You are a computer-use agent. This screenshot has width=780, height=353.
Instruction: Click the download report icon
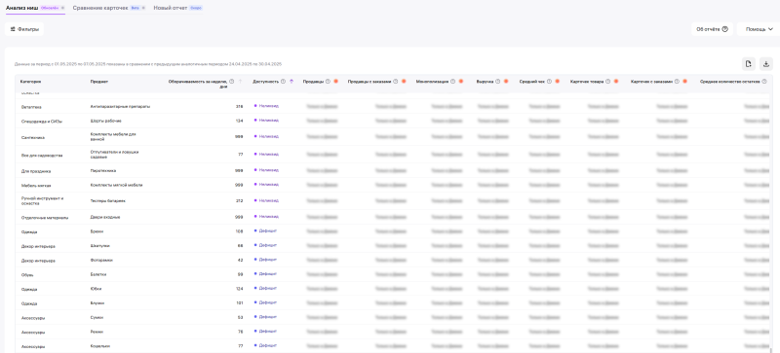pos(766,64)
